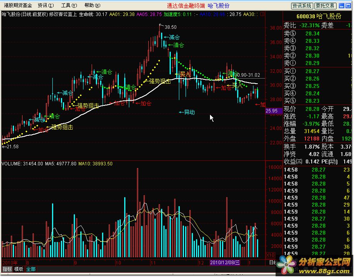Click the 2010年 label on the date axis
The width and height of the screenshot is (354, 277).
(x=10, y=263)
